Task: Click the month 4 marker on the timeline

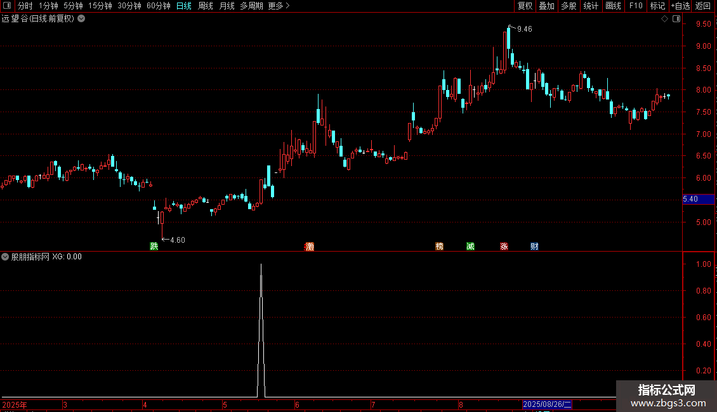Action: click(x=145, y=404)
